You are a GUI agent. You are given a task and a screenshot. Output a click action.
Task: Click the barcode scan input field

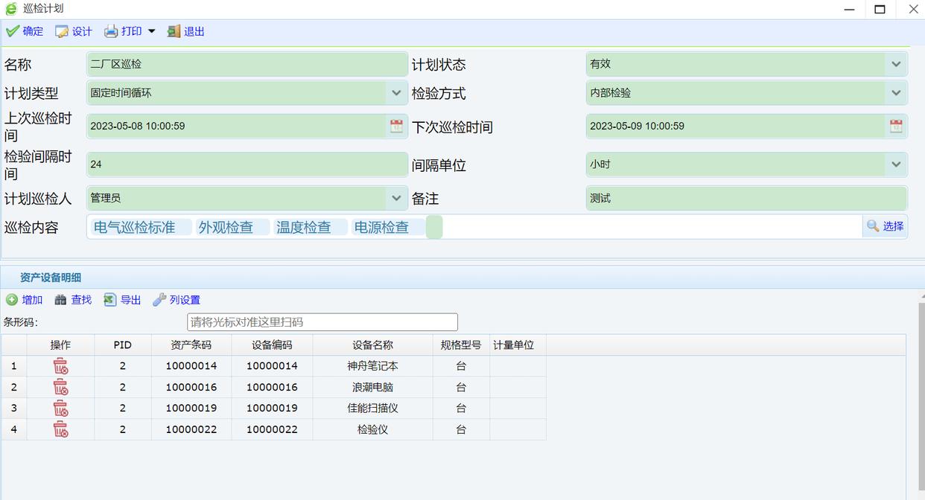pyautogui.click(x=322, y=322)
